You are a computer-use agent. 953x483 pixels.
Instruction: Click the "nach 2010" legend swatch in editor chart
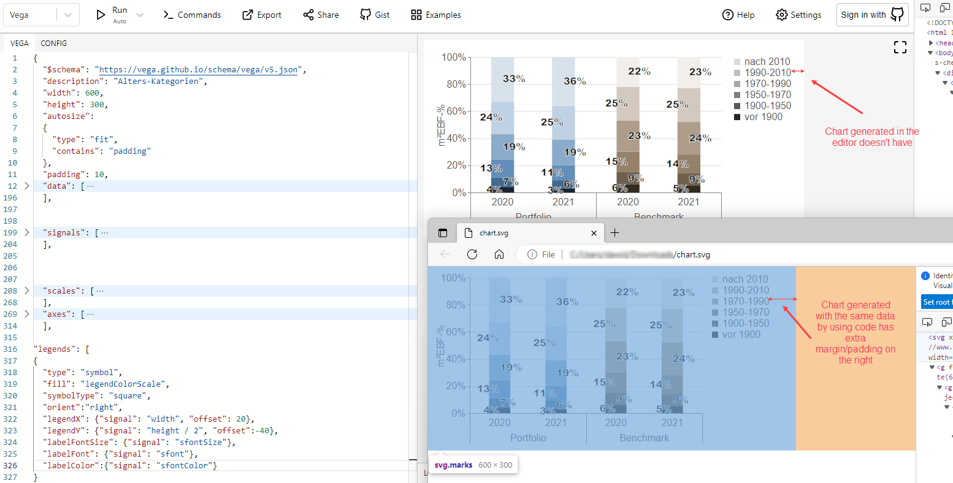pyautogui.click(x=737, y=62)
